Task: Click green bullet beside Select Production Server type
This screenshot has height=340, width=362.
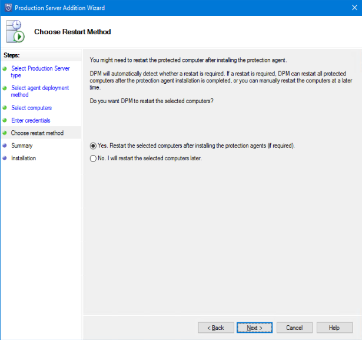Action: point(5,68)
